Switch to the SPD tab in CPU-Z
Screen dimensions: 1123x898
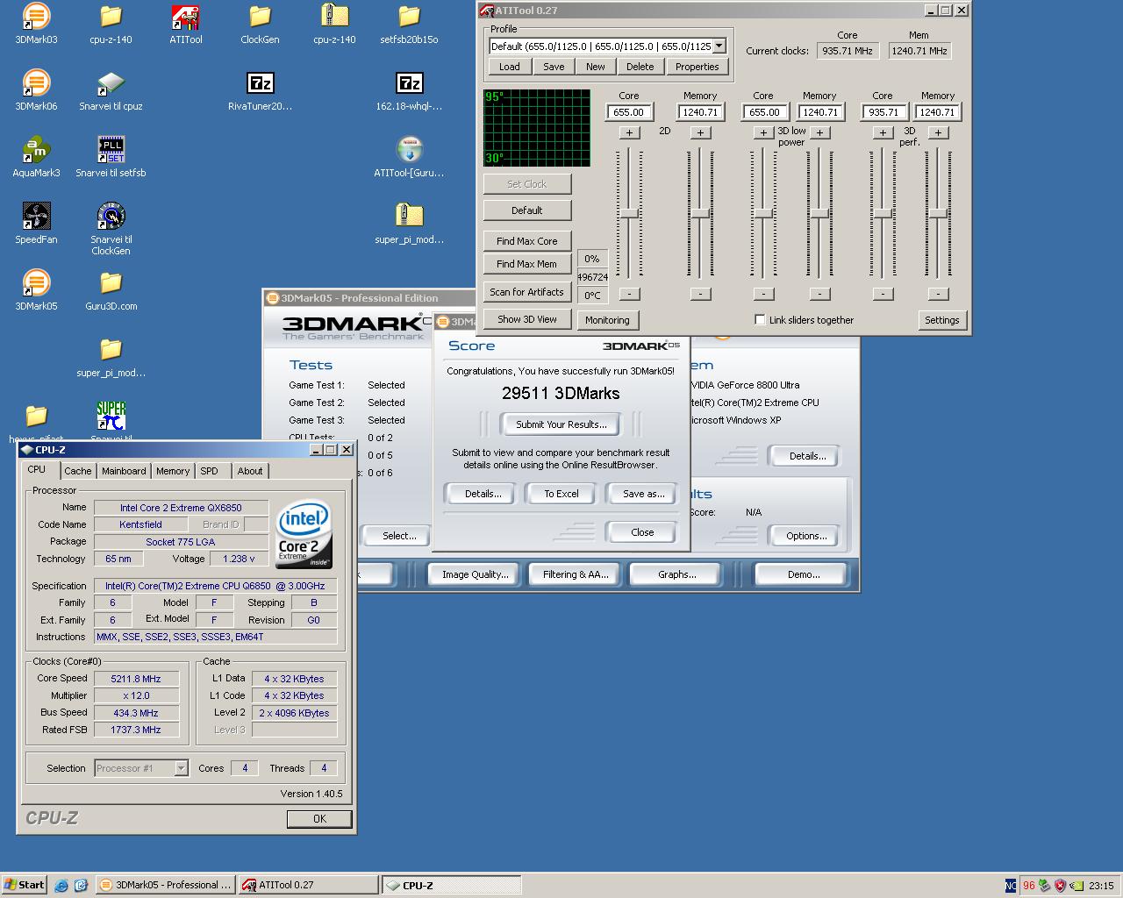pyautogui.click(x=209, y=471)
